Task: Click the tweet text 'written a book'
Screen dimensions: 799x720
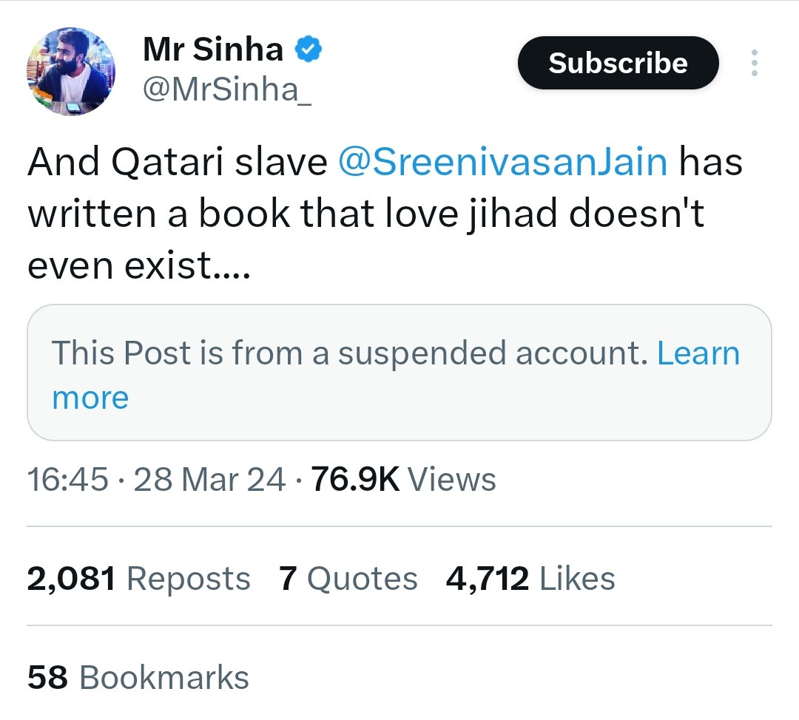Action: click(158, 213)
